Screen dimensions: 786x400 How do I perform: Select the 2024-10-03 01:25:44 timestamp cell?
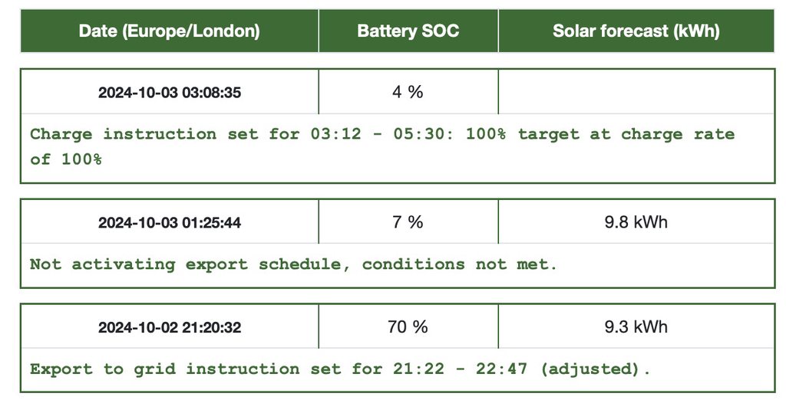pyautogui.click(x=169, y=223)
